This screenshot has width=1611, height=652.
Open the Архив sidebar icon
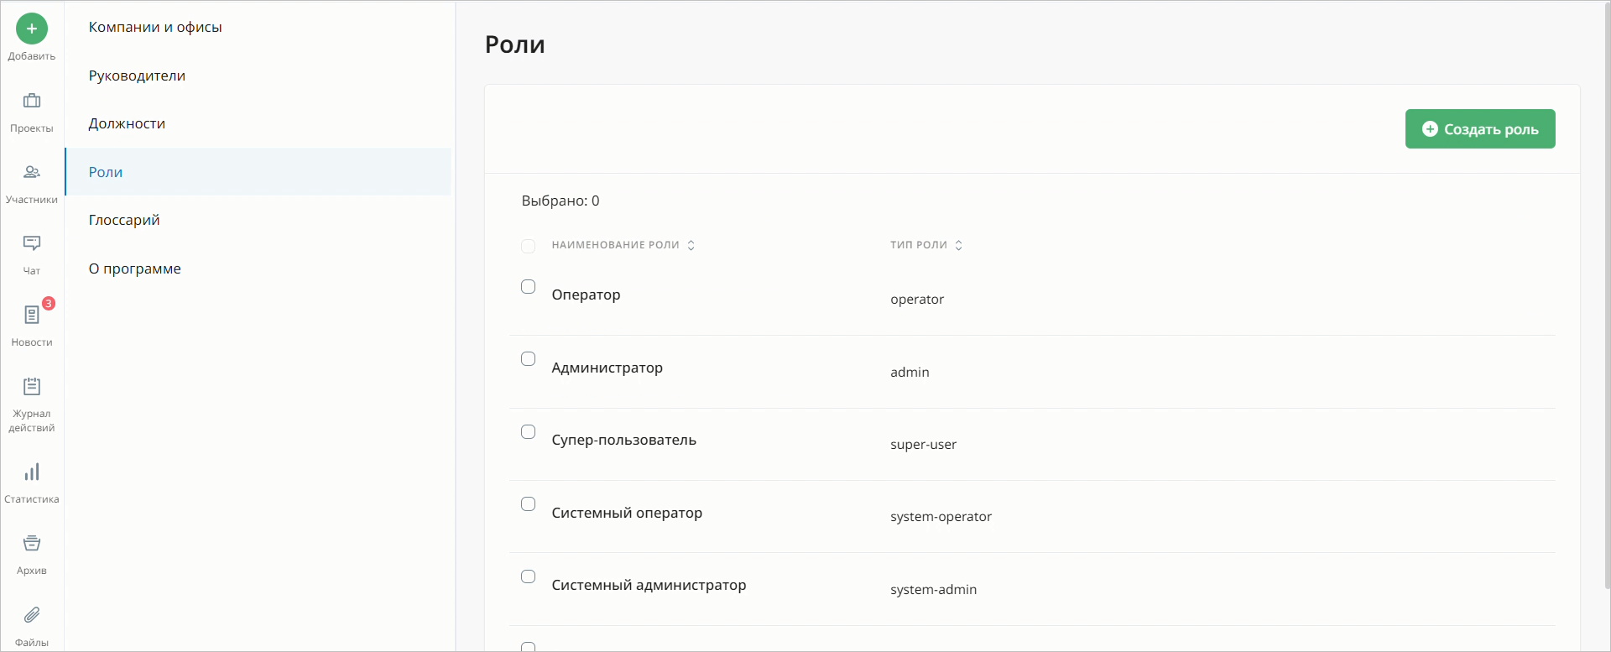coord(31,543)
